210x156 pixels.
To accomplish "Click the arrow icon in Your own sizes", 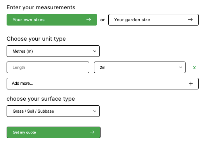I will tap(89, 20).
